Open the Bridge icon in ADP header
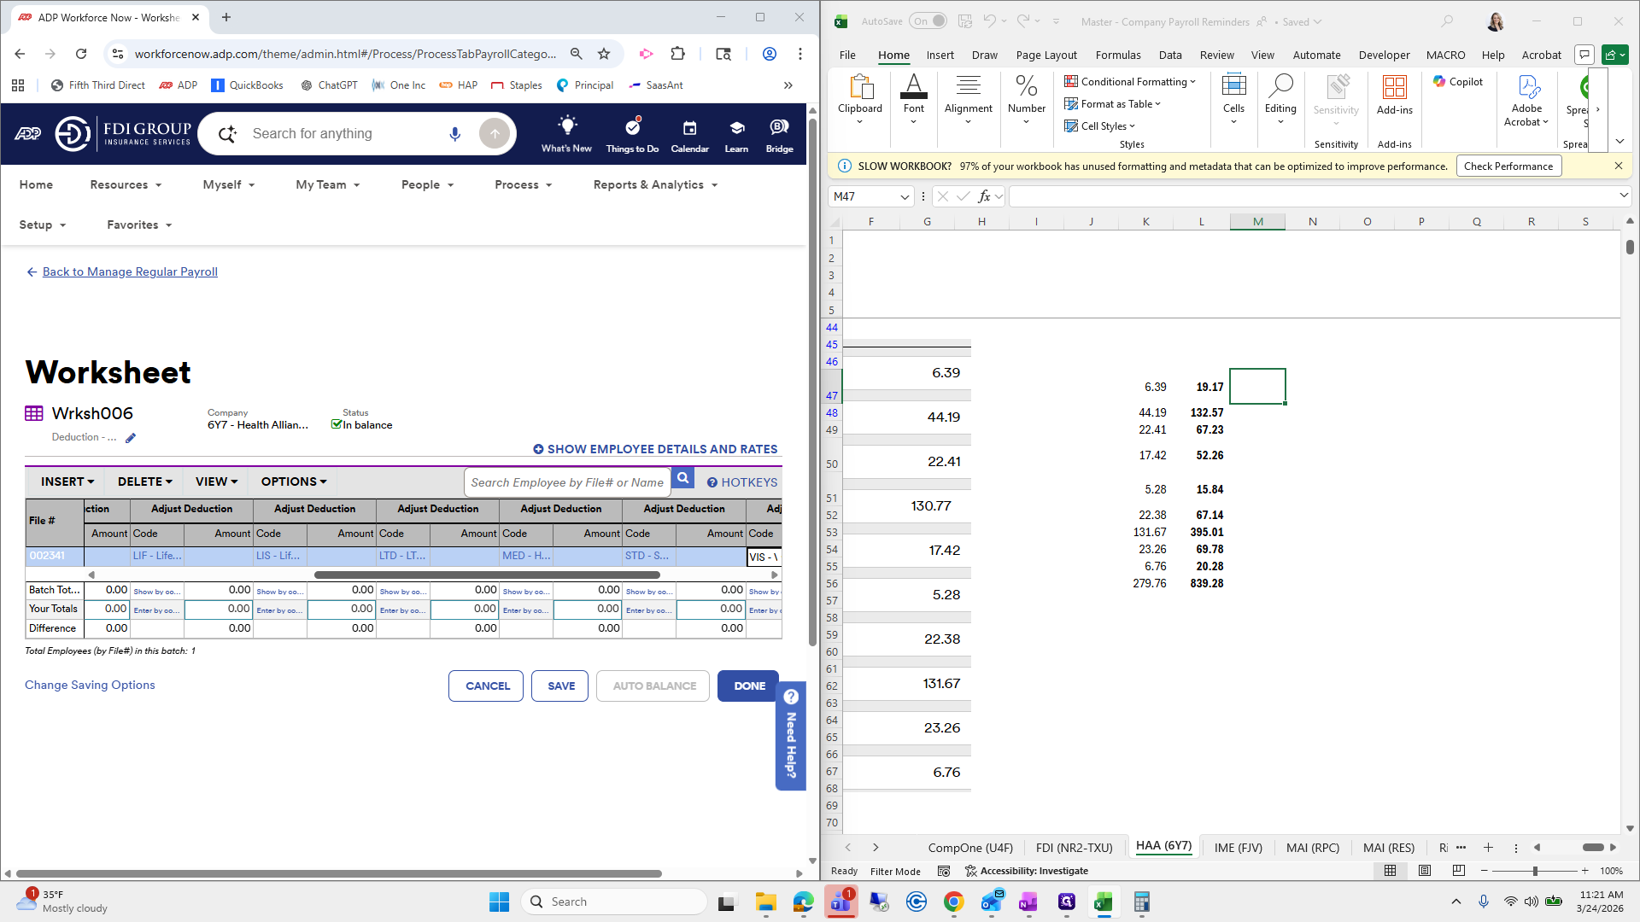The image size is (1640, 922). tap(778, 127)
